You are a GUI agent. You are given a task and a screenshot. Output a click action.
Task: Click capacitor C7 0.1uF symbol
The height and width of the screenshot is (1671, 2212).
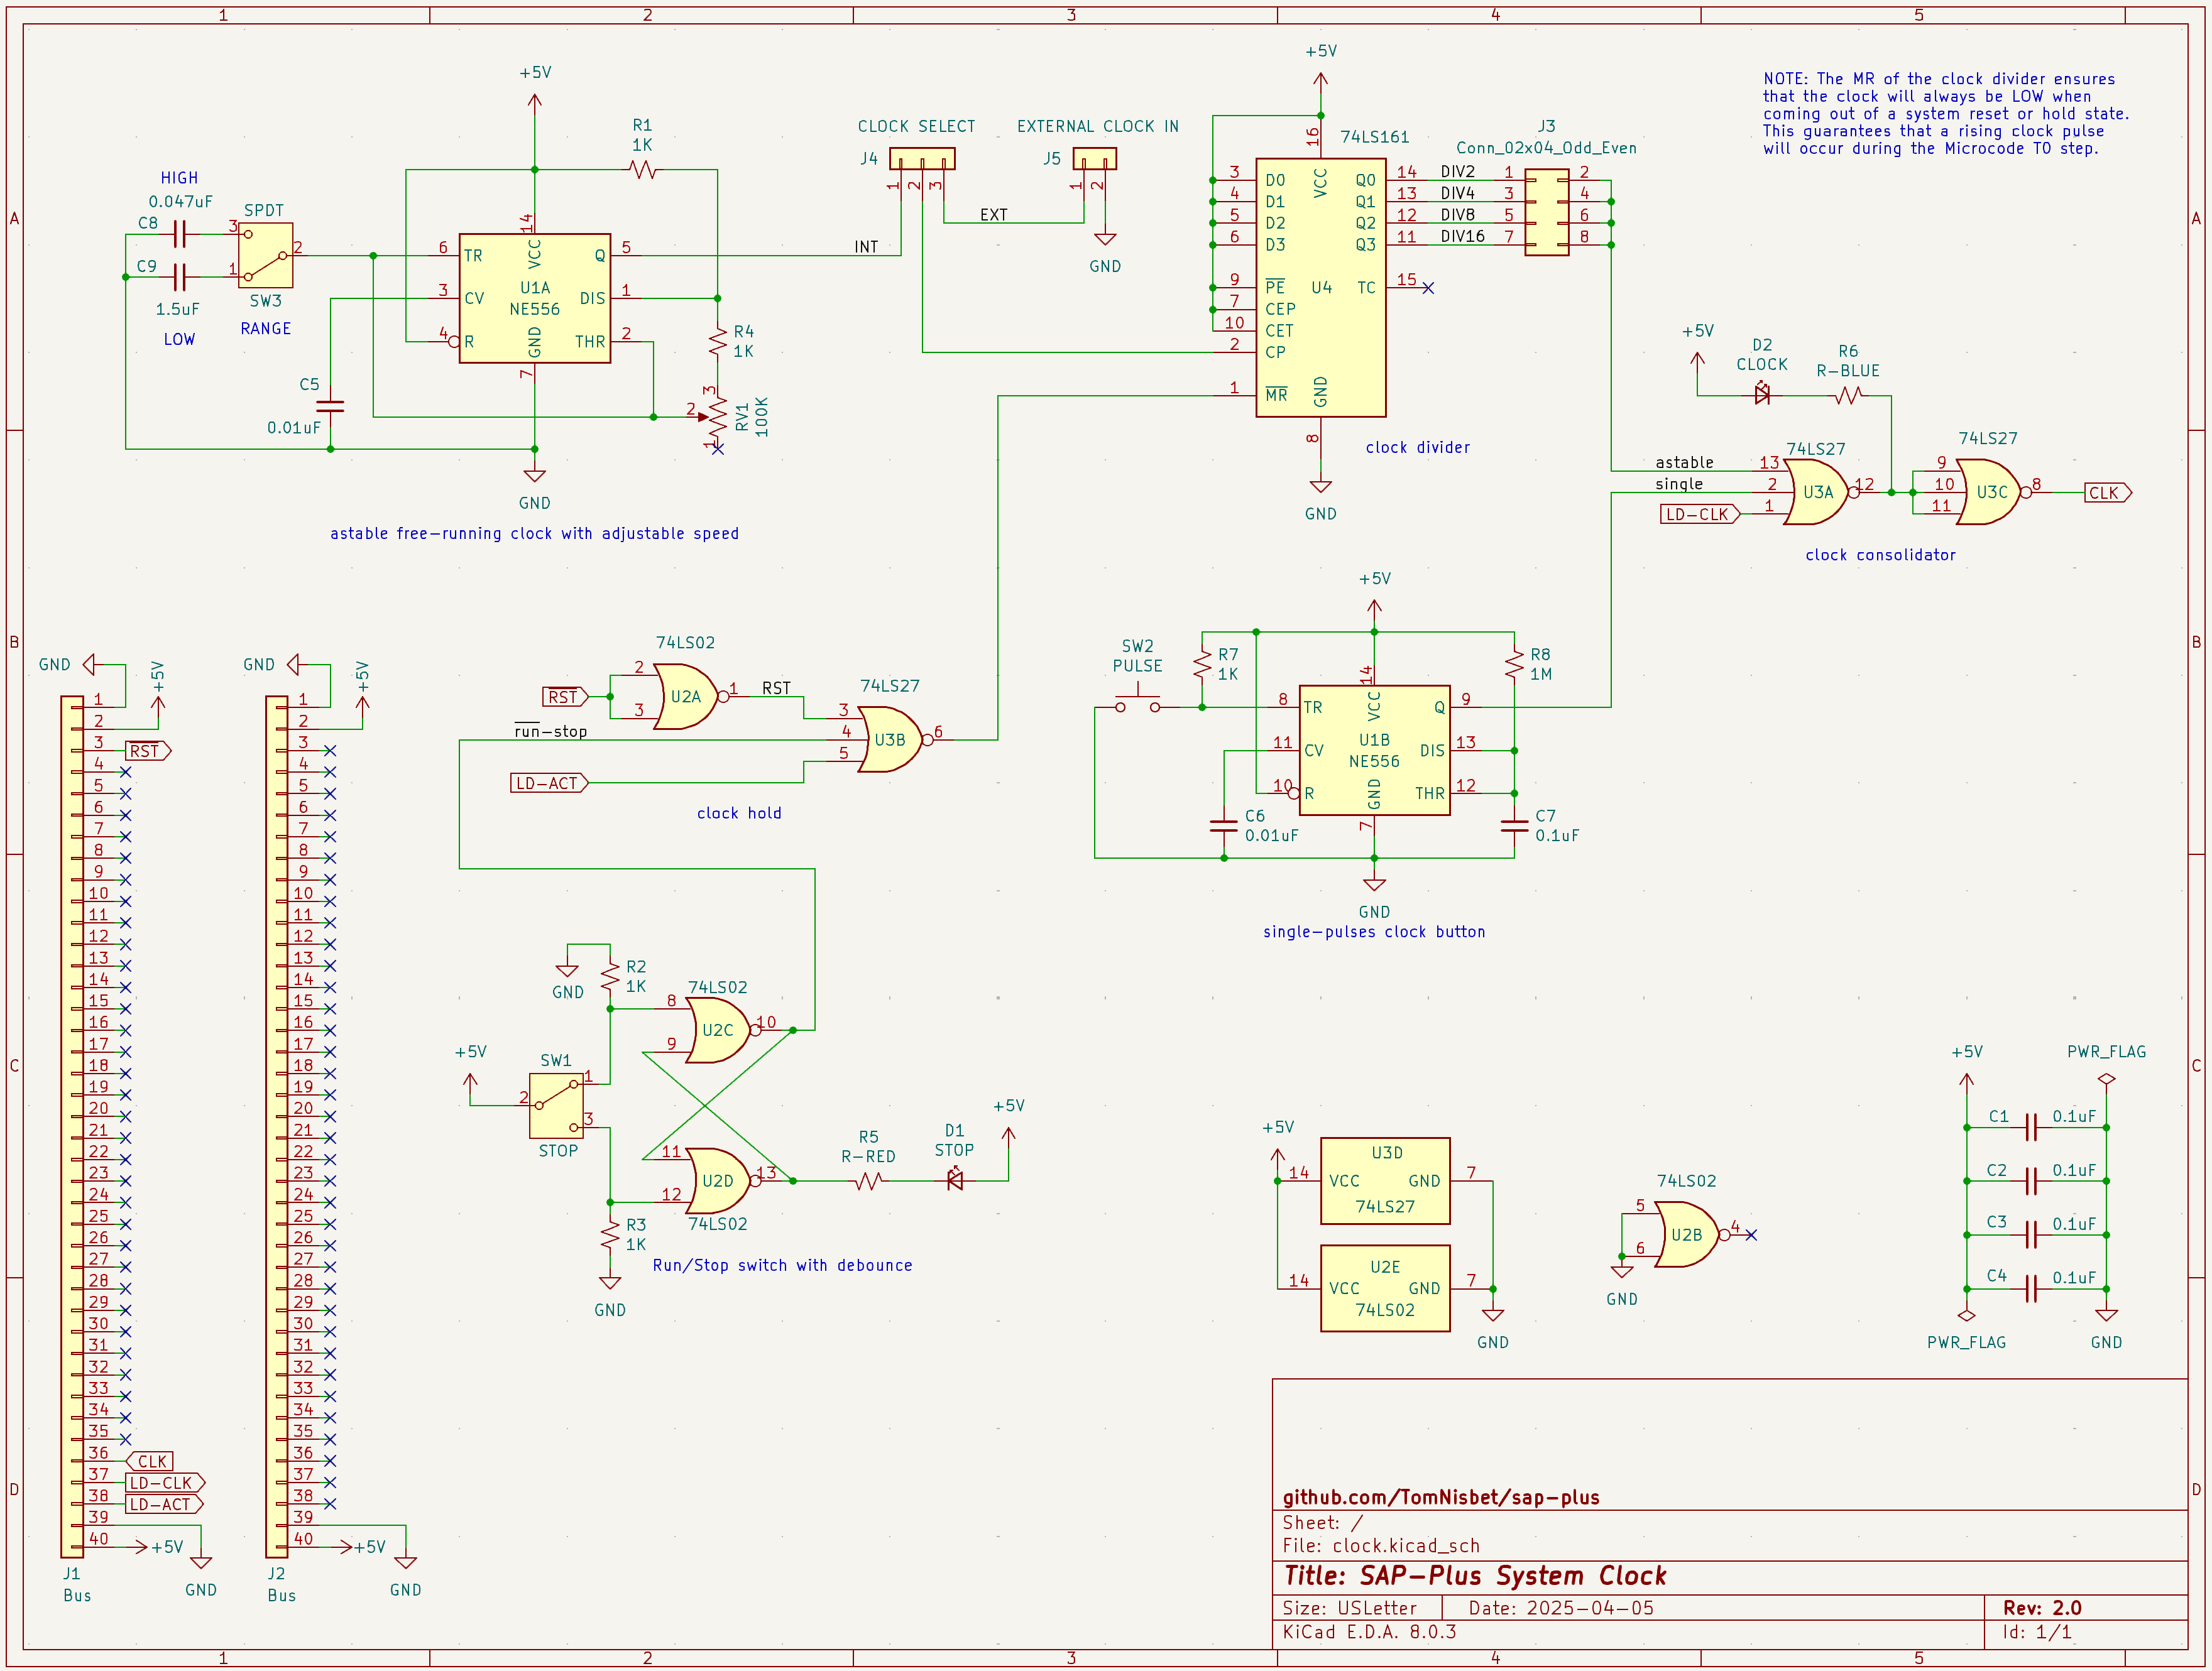tap(1514, 825)
